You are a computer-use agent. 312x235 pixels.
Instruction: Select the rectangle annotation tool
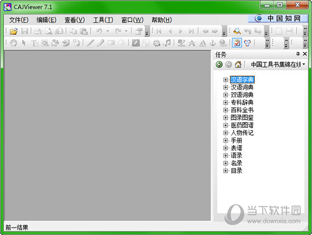tap(111, 43)
